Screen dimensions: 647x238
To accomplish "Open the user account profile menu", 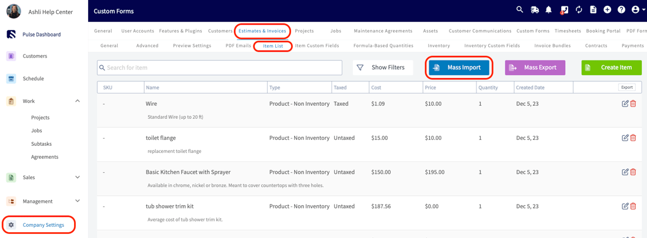I will [x=638, y=10].
